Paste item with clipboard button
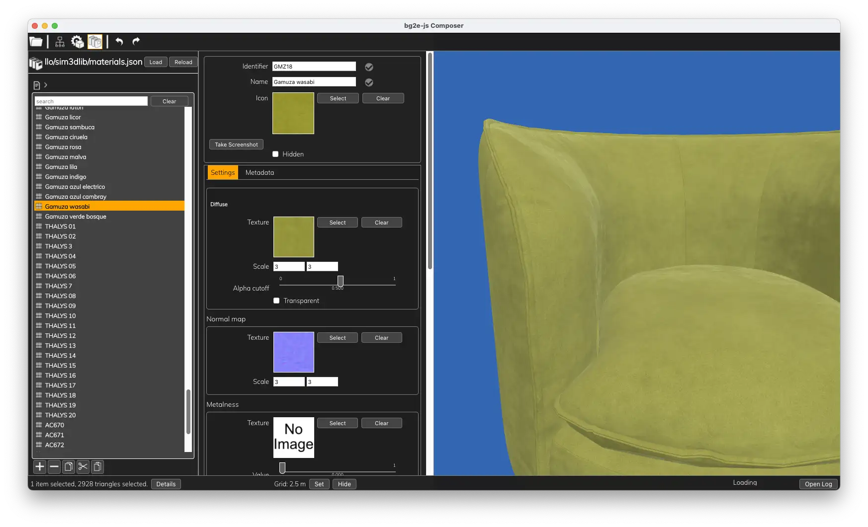 point(97,466)
